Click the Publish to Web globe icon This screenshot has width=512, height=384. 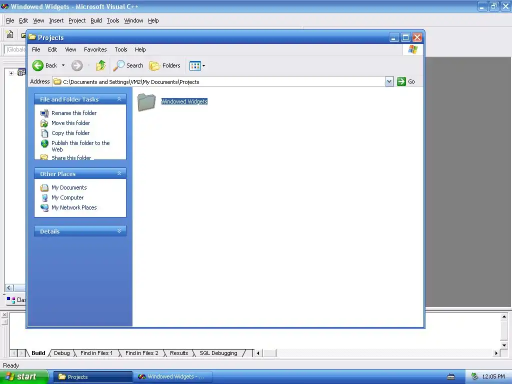coord(44,143)
